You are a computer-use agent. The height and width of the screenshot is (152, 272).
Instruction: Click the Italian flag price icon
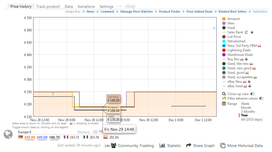86,137
